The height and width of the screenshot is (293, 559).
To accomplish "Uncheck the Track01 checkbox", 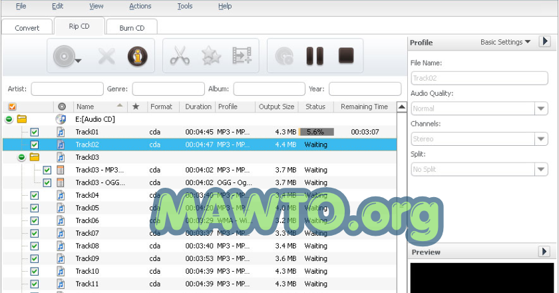I will pyautogui.click(x=34, y=132).
